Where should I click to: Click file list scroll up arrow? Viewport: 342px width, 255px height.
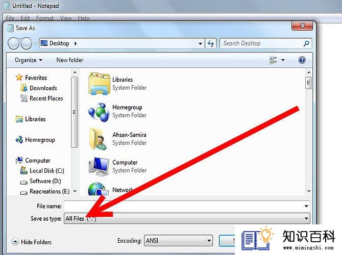[309, 72]
